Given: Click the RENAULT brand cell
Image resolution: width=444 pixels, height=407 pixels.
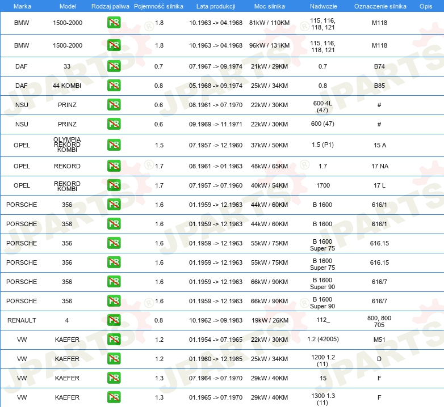Looking at the screenshot, I should click(22, 320).
